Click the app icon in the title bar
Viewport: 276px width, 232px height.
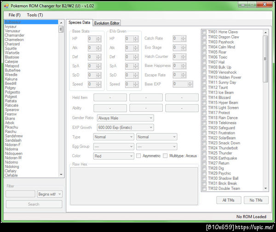(x=6, y=6)
